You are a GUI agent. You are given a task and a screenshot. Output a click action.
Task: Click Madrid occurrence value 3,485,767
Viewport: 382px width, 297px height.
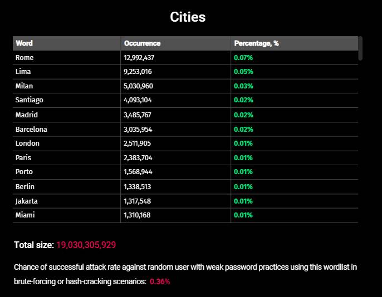137,115
